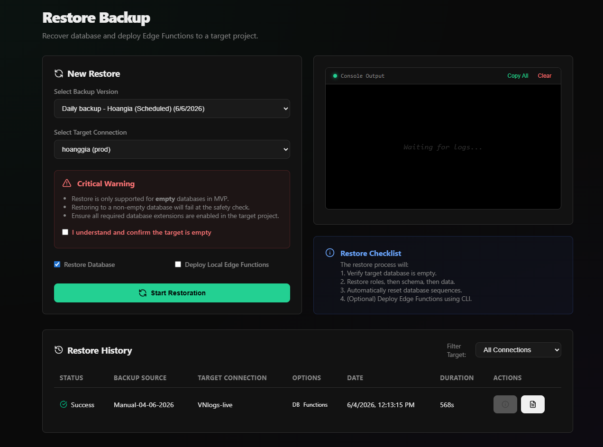Uncheck the Restore Database checkbox
The height and width of the screenshot is (447, 603).
click(57, 265)
